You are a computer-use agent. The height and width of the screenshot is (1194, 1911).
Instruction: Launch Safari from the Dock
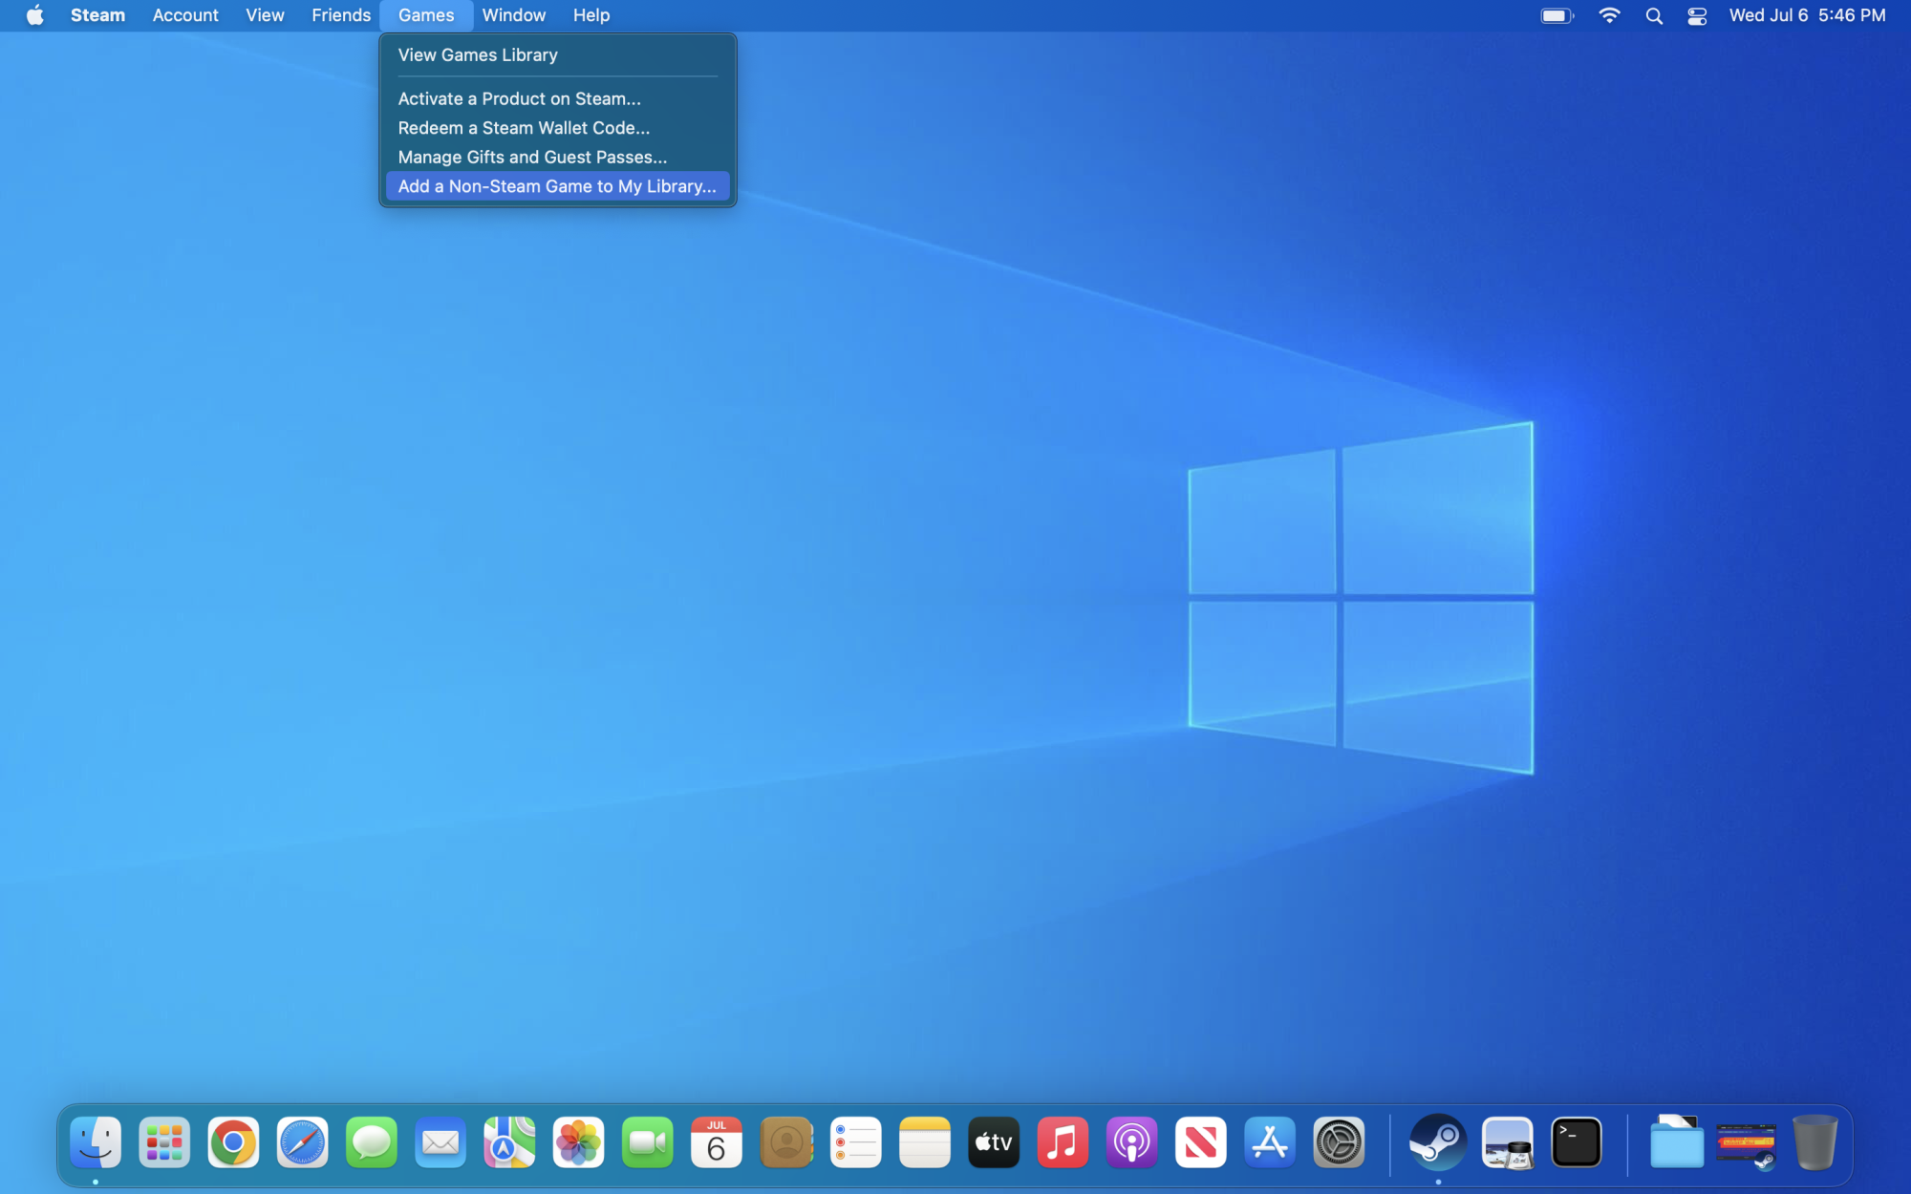[x=302, y=1142]
